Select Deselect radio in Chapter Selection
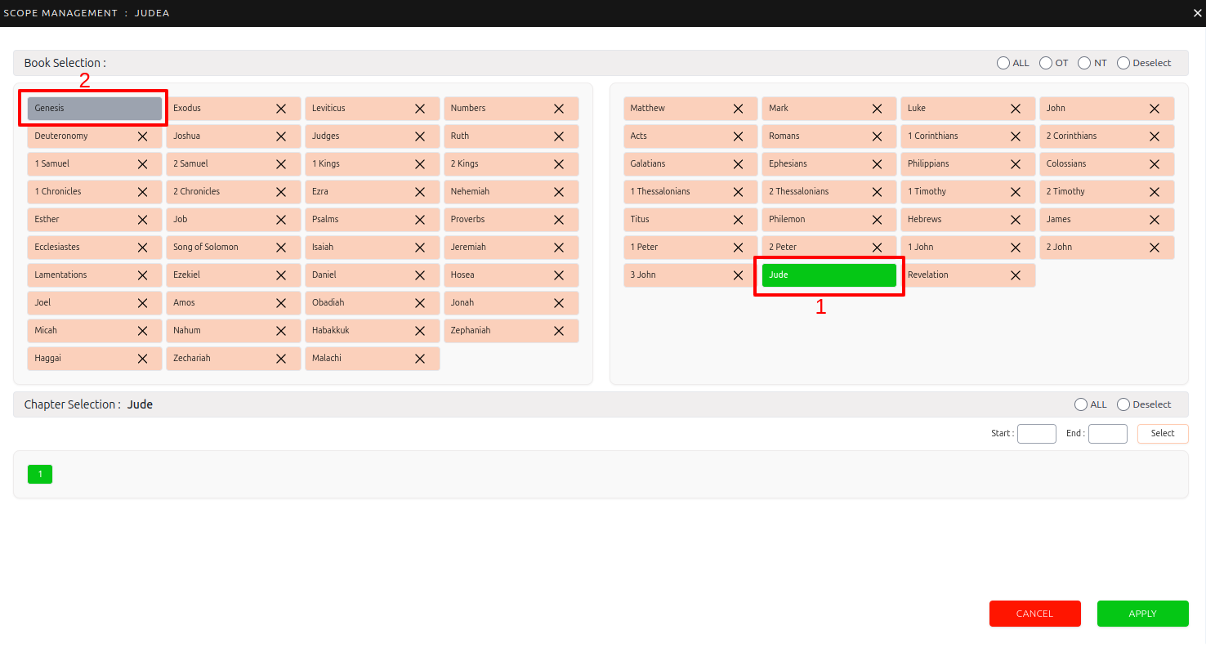 point(1123,404)
